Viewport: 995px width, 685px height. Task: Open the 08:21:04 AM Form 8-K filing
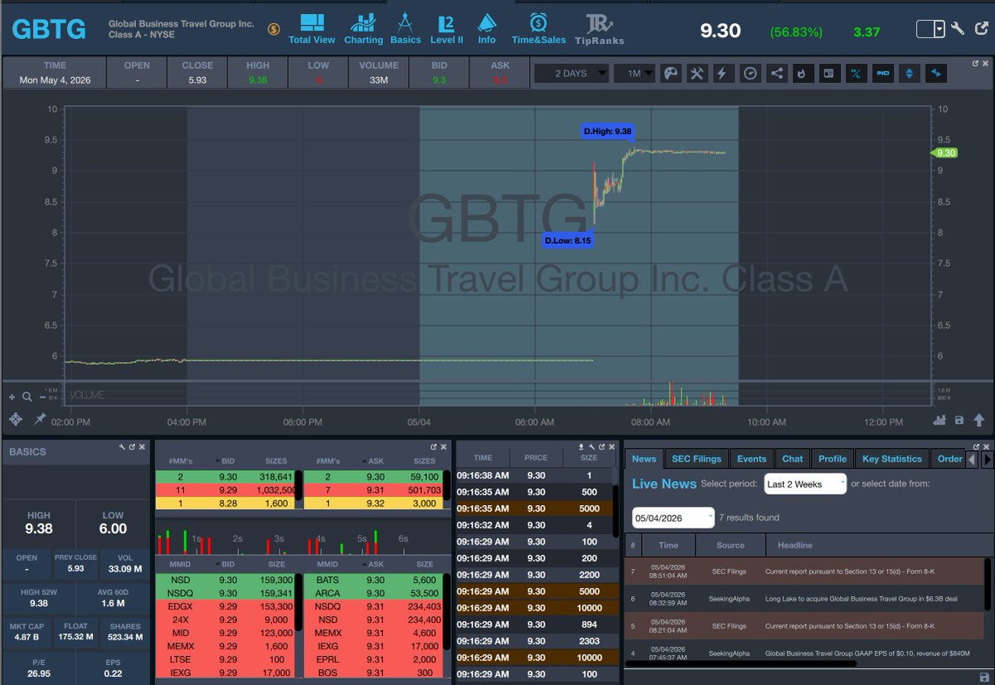[x=804, y=626]
